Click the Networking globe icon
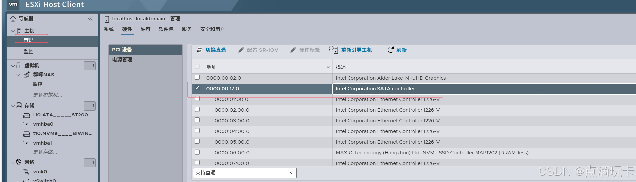The width and height of the screenshot is (636, 182). [x=19, y=162]
